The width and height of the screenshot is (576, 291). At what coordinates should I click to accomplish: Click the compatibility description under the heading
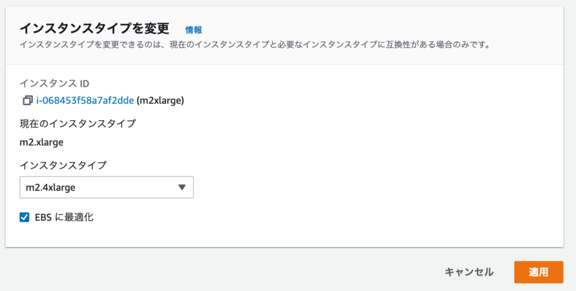pyautogui.click(x=256, y=45)
